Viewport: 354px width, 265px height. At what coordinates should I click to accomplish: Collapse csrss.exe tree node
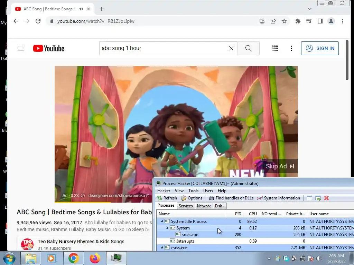(162, 248)
